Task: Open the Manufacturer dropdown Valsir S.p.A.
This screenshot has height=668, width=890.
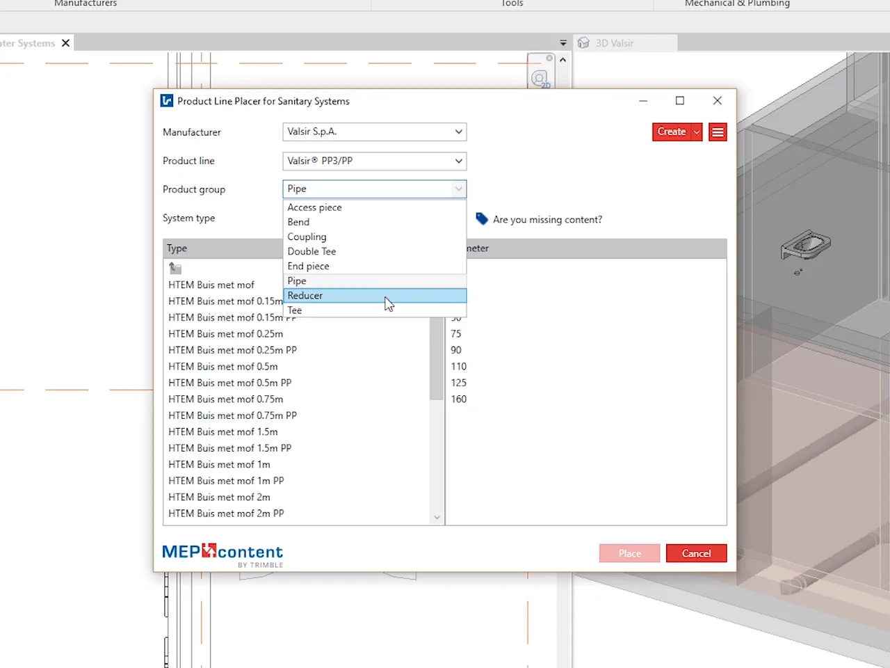Action: (374, 132)
